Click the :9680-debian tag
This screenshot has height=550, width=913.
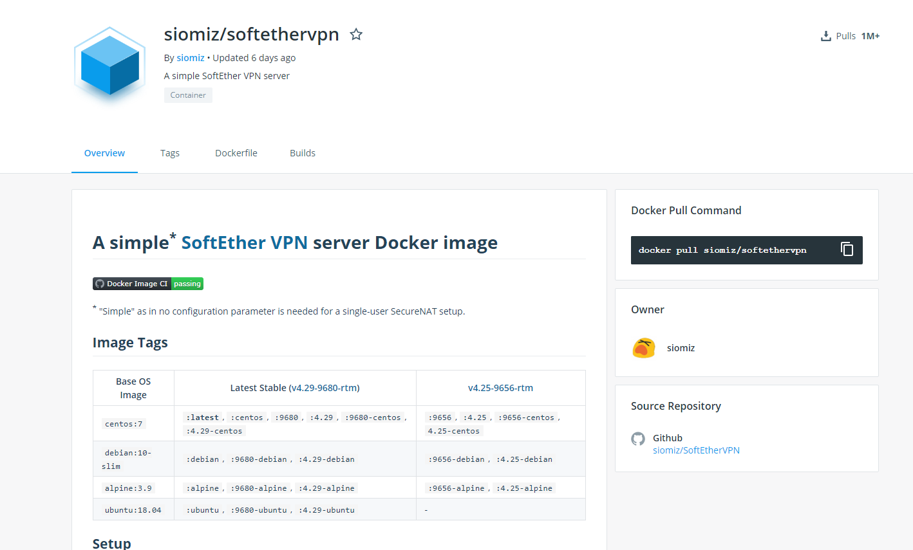259,459
